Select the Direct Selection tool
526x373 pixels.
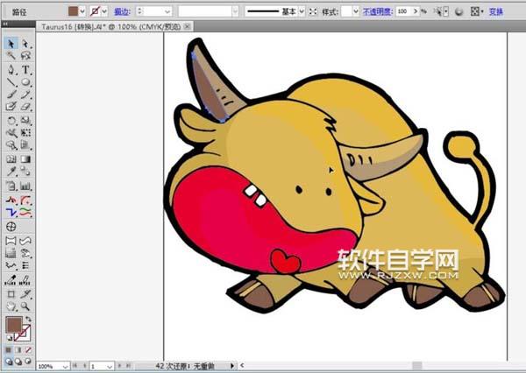point(25,44)
